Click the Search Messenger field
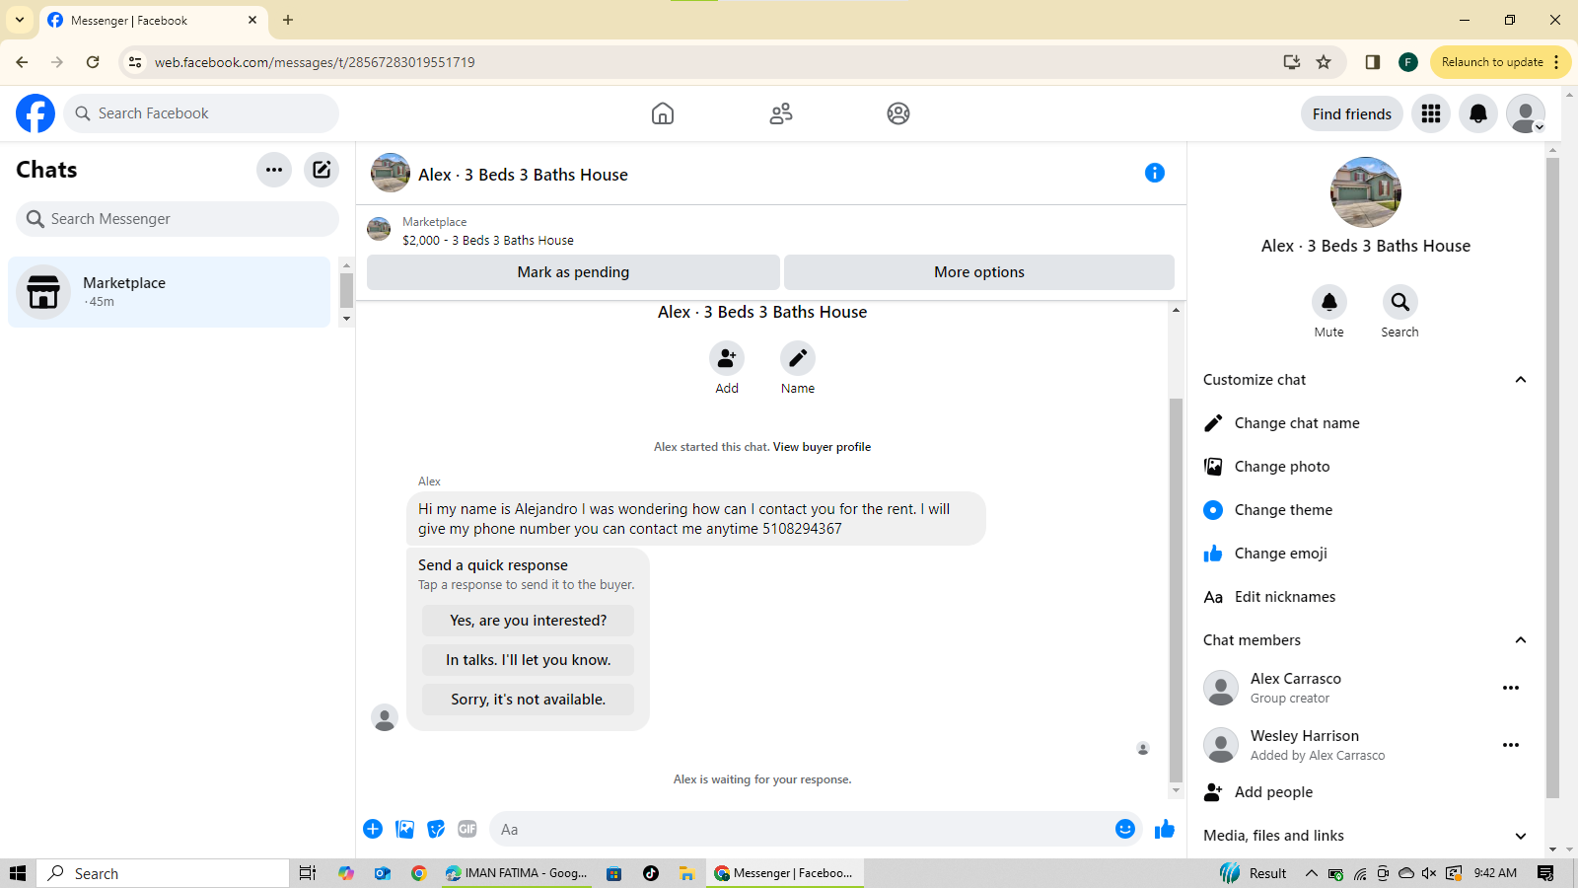 [x=178, y=219]
